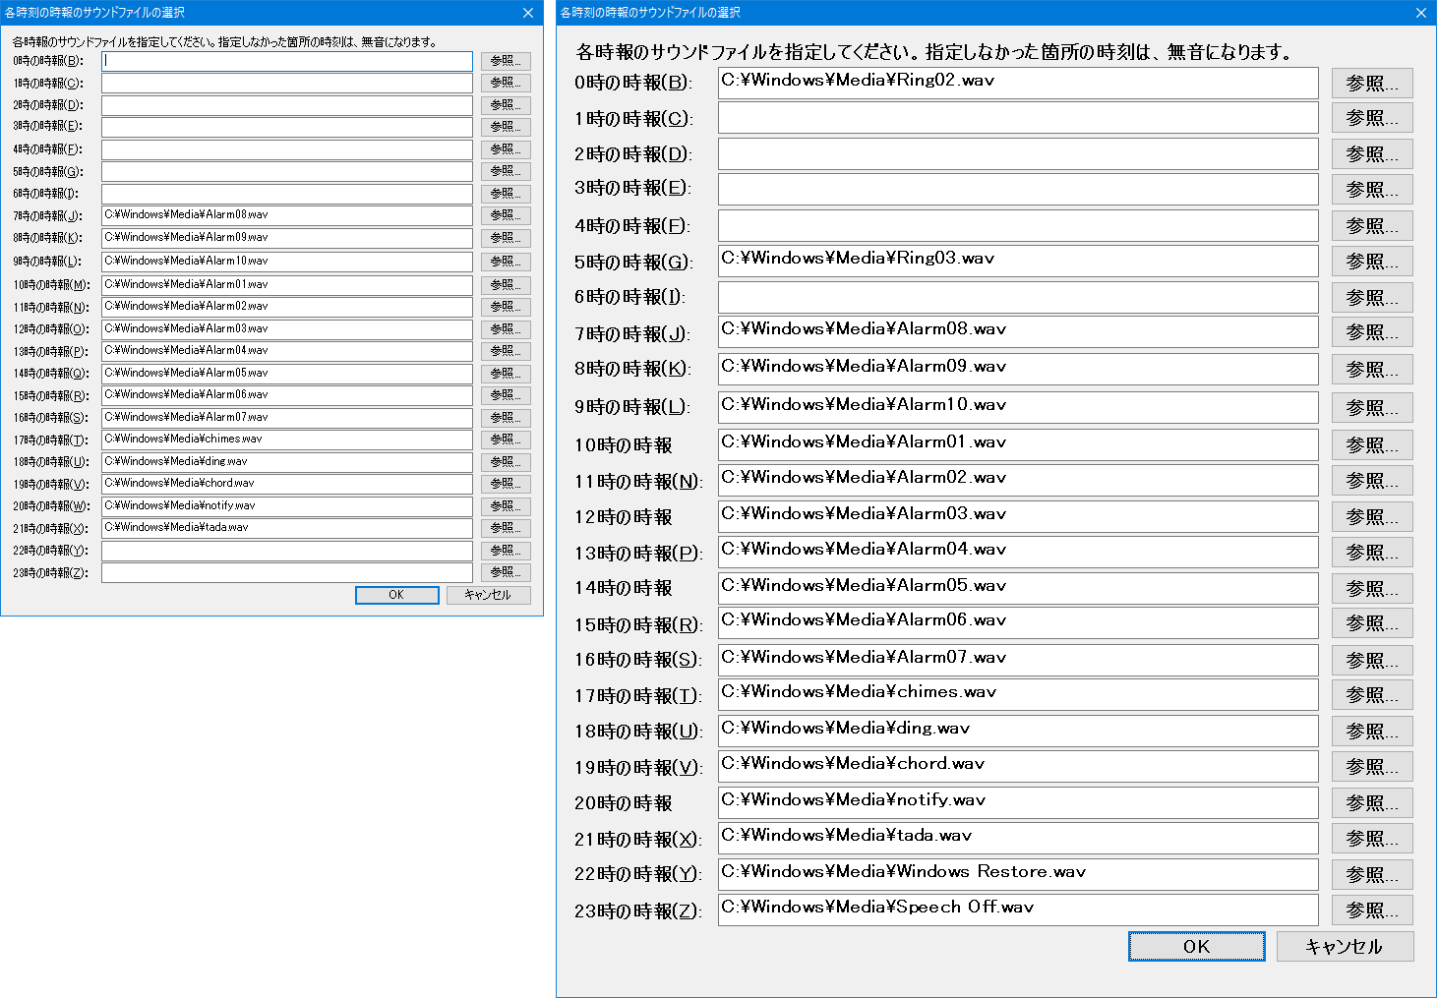Click 参照 for 17時の時報 in right dialog
The image size is (1437, 998).
(1372, 694)
